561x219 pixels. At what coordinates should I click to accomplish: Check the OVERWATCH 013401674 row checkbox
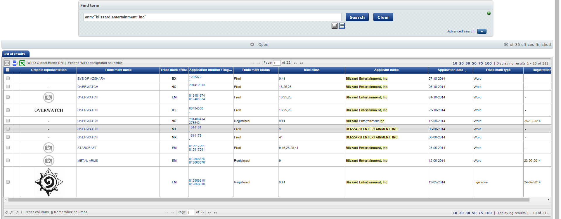pos(8,97)
